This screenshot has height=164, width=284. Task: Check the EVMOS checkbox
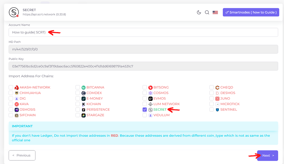144,98
